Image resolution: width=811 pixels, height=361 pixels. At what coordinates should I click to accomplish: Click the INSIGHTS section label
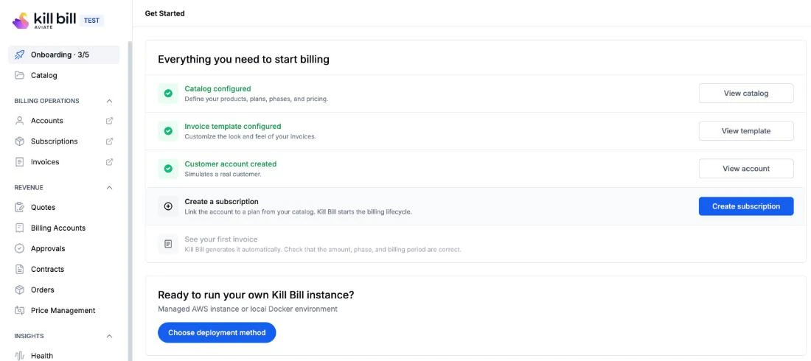click(x=29, y=336)
